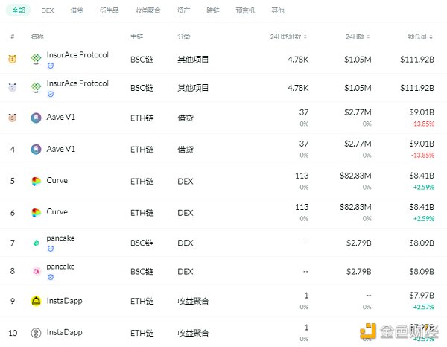Open Aave V1 in rank 4 row
Screen dimensions: 447x347
(61, 149)
